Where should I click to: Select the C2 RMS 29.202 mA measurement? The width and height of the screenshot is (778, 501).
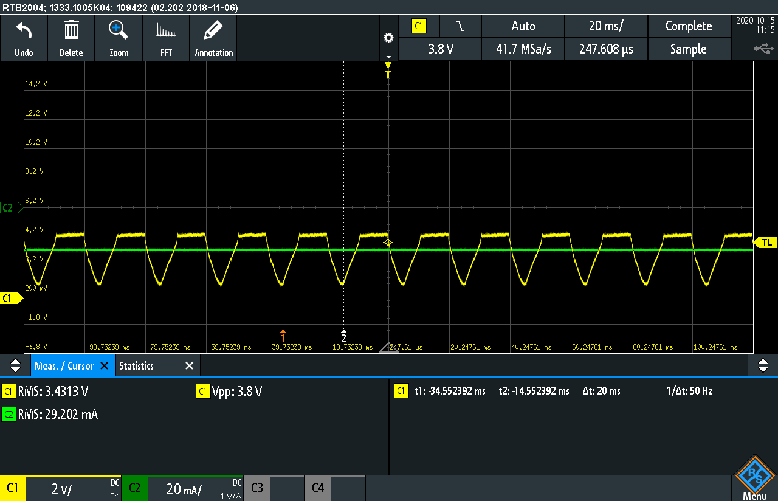(x=50, y=415)
